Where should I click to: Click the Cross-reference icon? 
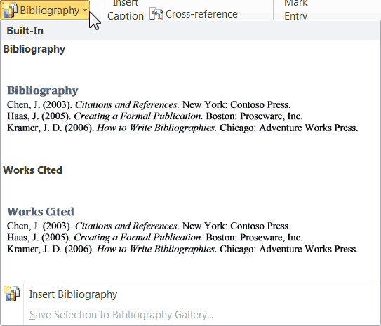(x=156, y=14)
